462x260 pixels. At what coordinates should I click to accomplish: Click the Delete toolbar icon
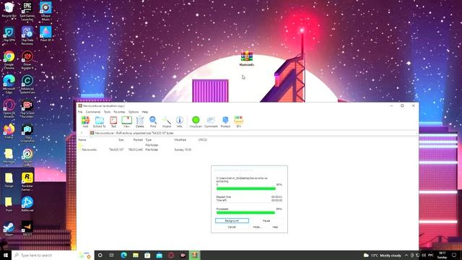coord(140,122)
